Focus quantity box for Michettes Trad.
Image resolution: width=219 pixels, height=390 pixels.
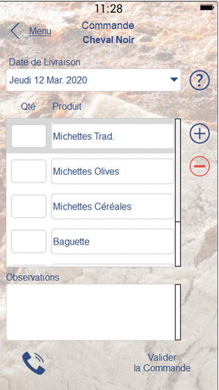pyautogui.click(x=28, y=136)
